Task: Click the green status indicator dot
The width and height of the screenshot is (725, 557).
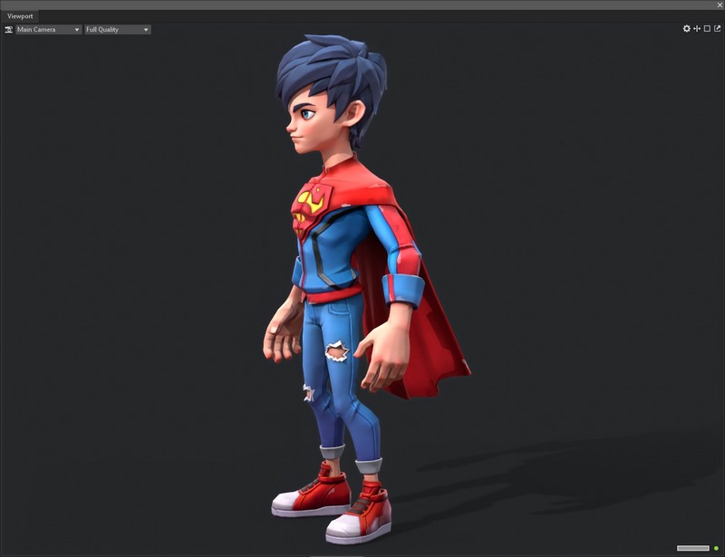Action: [716, 548]
